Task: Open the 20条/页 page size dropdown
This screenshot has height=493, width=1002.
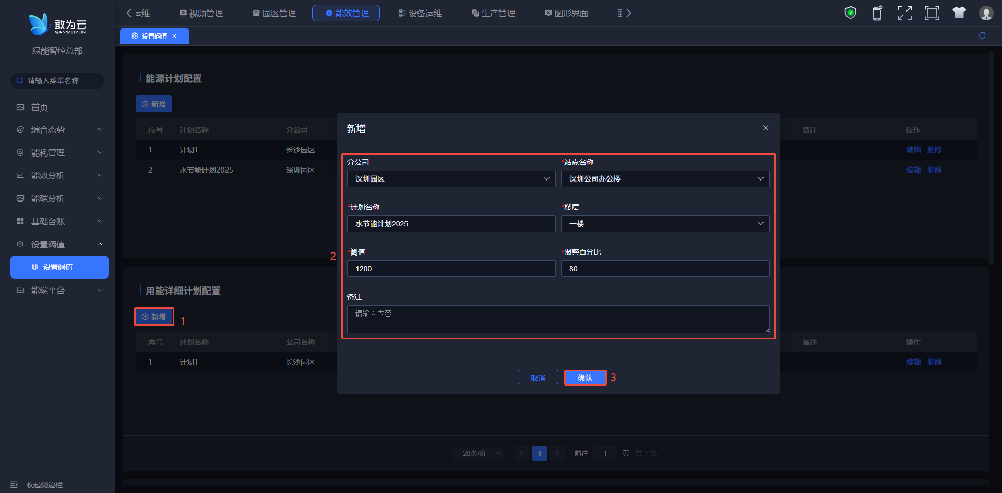Action: [480, 453]
